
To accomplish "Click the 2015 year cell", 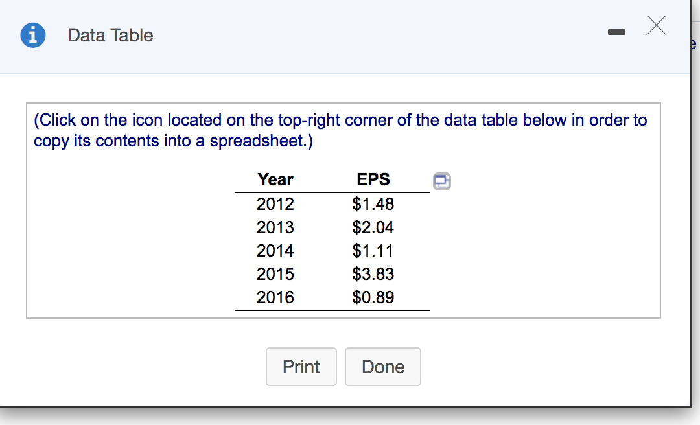I will pos(275,274).
